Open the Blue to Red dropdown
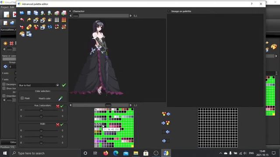280x157 pixels. point(39,85)
